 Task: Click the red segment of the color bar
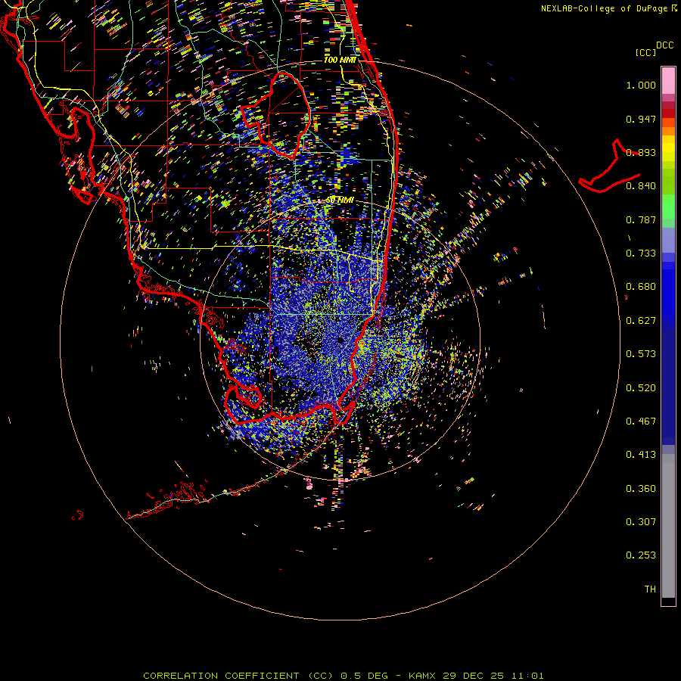click(x=668, y=113)
